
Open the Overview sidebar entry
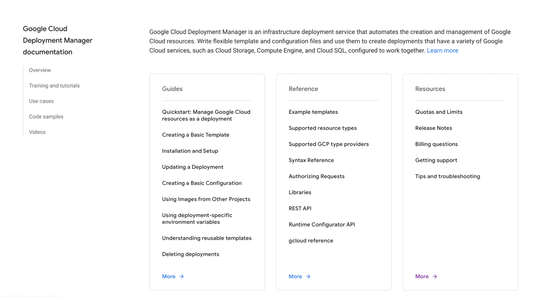[40, 70]
